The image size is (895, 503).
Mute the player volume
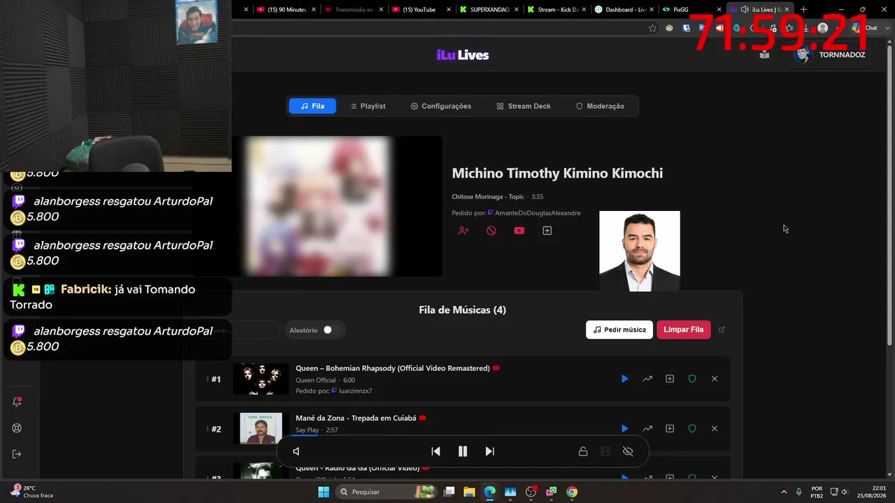[x=296, y=451]
